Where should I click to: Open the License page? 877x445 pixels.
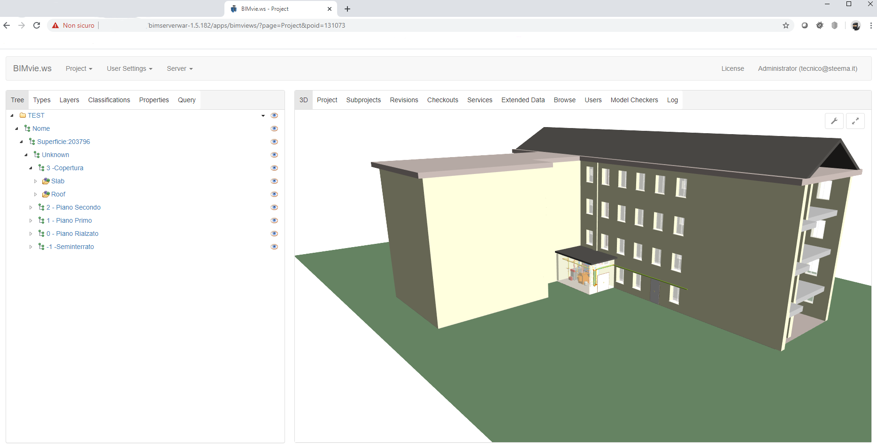click(x=732, y=68)
